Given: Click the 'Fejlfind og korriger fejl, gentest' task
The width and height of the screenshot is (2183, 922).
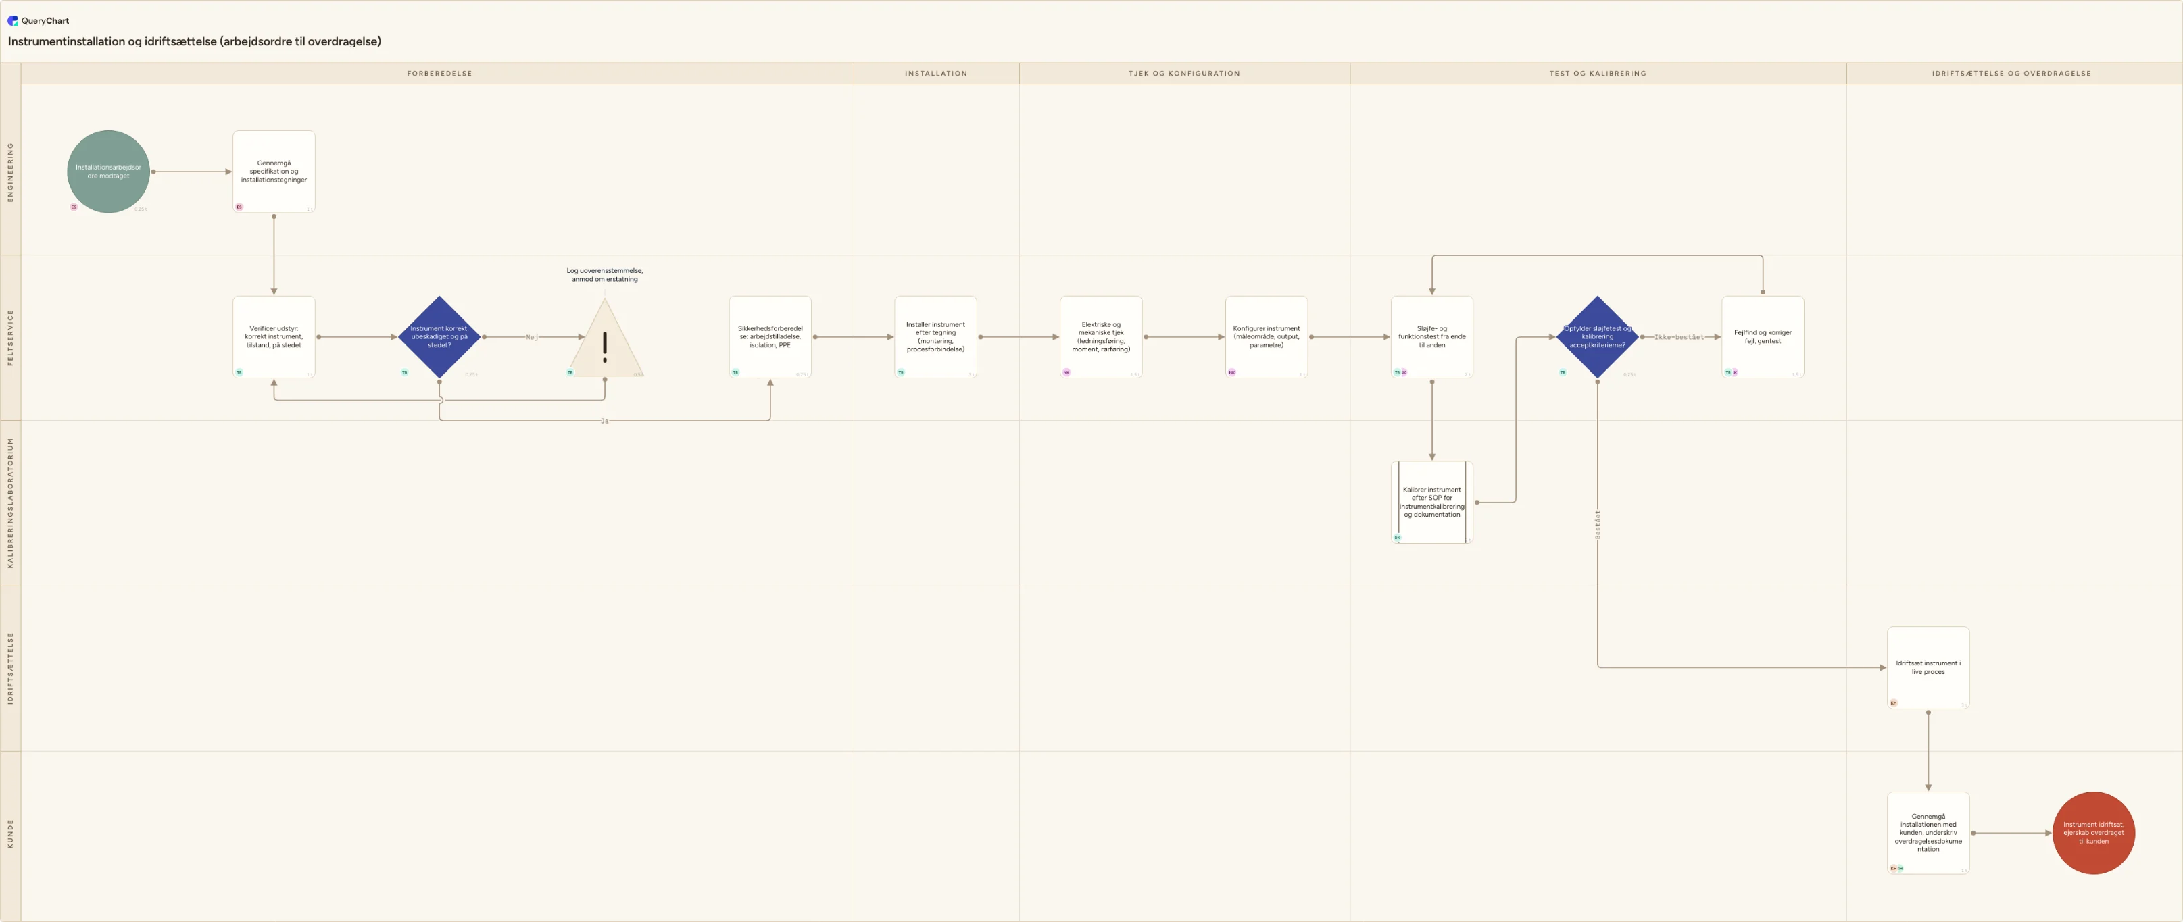Looking at the screenshot, I should [x=1763, y=337].
